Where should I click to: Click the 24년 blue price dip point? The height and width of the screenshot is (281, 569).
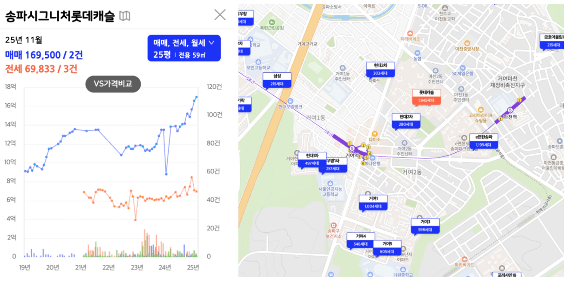166,174
